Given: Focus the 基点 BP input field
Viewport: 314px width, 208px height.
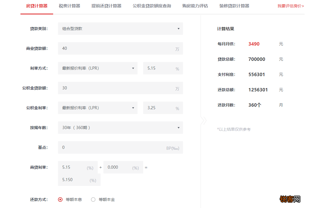Looking at the screenshot, I should (x=120, y=147).
